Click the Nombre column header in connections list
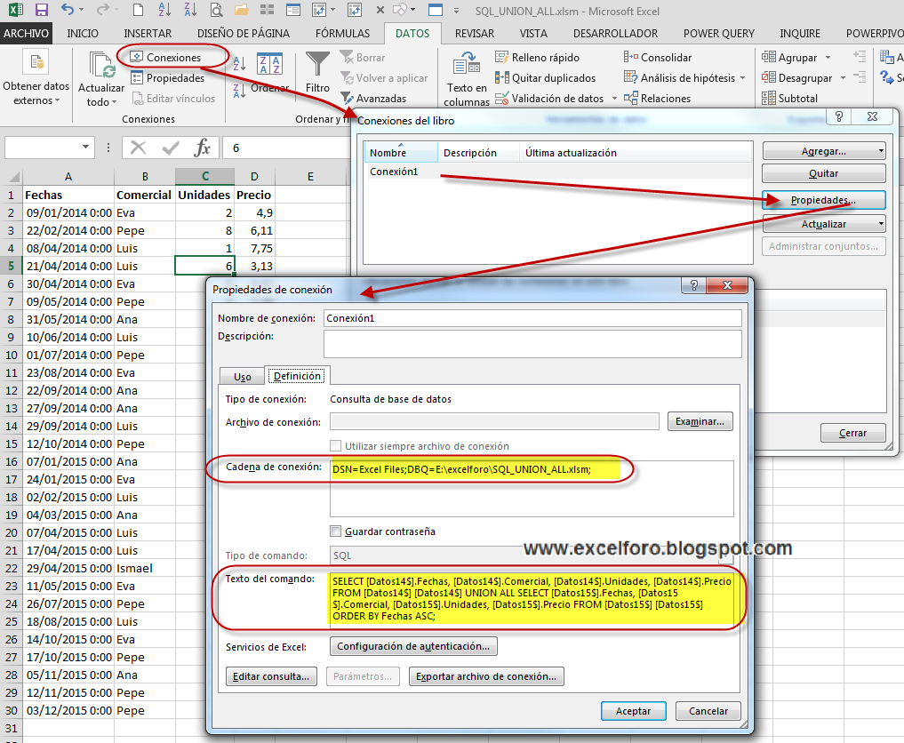The image size is (904, 743). click(x=401, y=152)
